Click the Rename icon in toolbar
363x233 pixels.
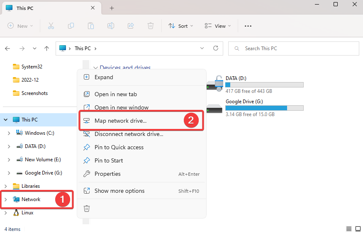pos(111,26)
